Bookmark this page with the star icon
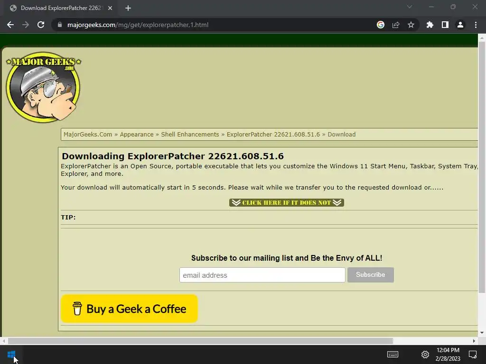The image size is (486, 364). (x=411, y=25)
